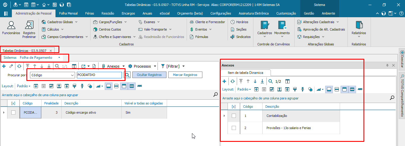Toggle ABC layout option in main toolbar

140,86
